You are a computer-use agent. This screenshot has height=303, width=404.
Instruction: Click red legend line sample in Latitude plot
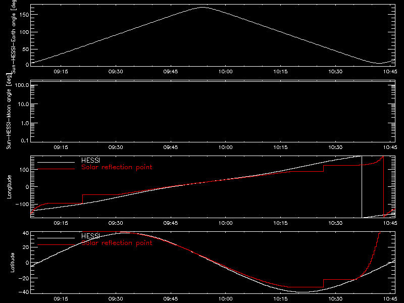[x=56, y=245]
